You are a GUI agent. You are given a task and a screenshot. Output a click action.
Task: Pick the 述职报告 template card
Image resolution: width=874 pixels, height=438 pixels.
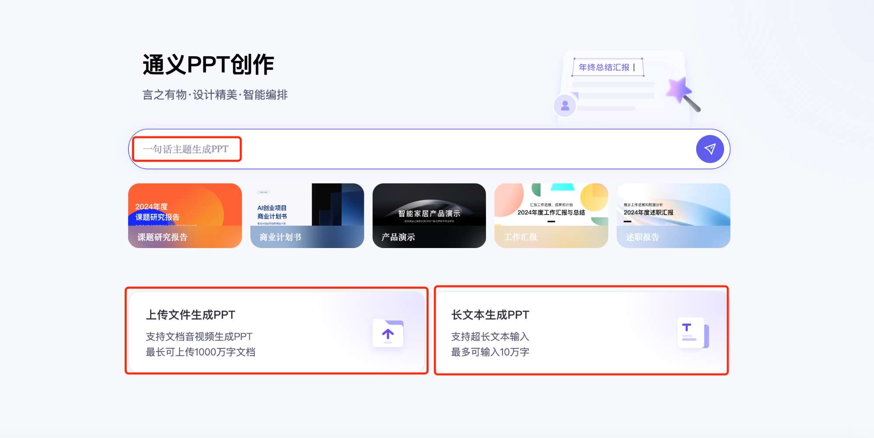(x=673, y=216)
